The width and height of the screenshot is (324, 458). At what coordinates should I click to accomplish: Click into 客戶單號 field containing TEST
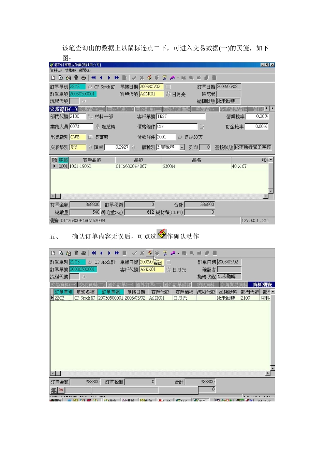181,117
